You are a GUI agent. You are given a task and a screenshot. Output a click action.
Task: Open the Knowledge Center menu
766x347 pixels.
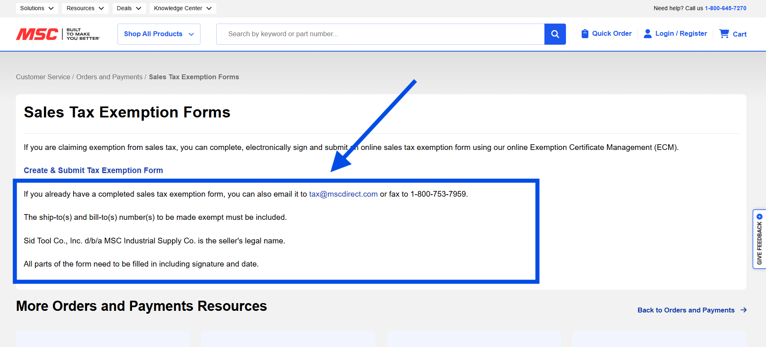[183, 8]
